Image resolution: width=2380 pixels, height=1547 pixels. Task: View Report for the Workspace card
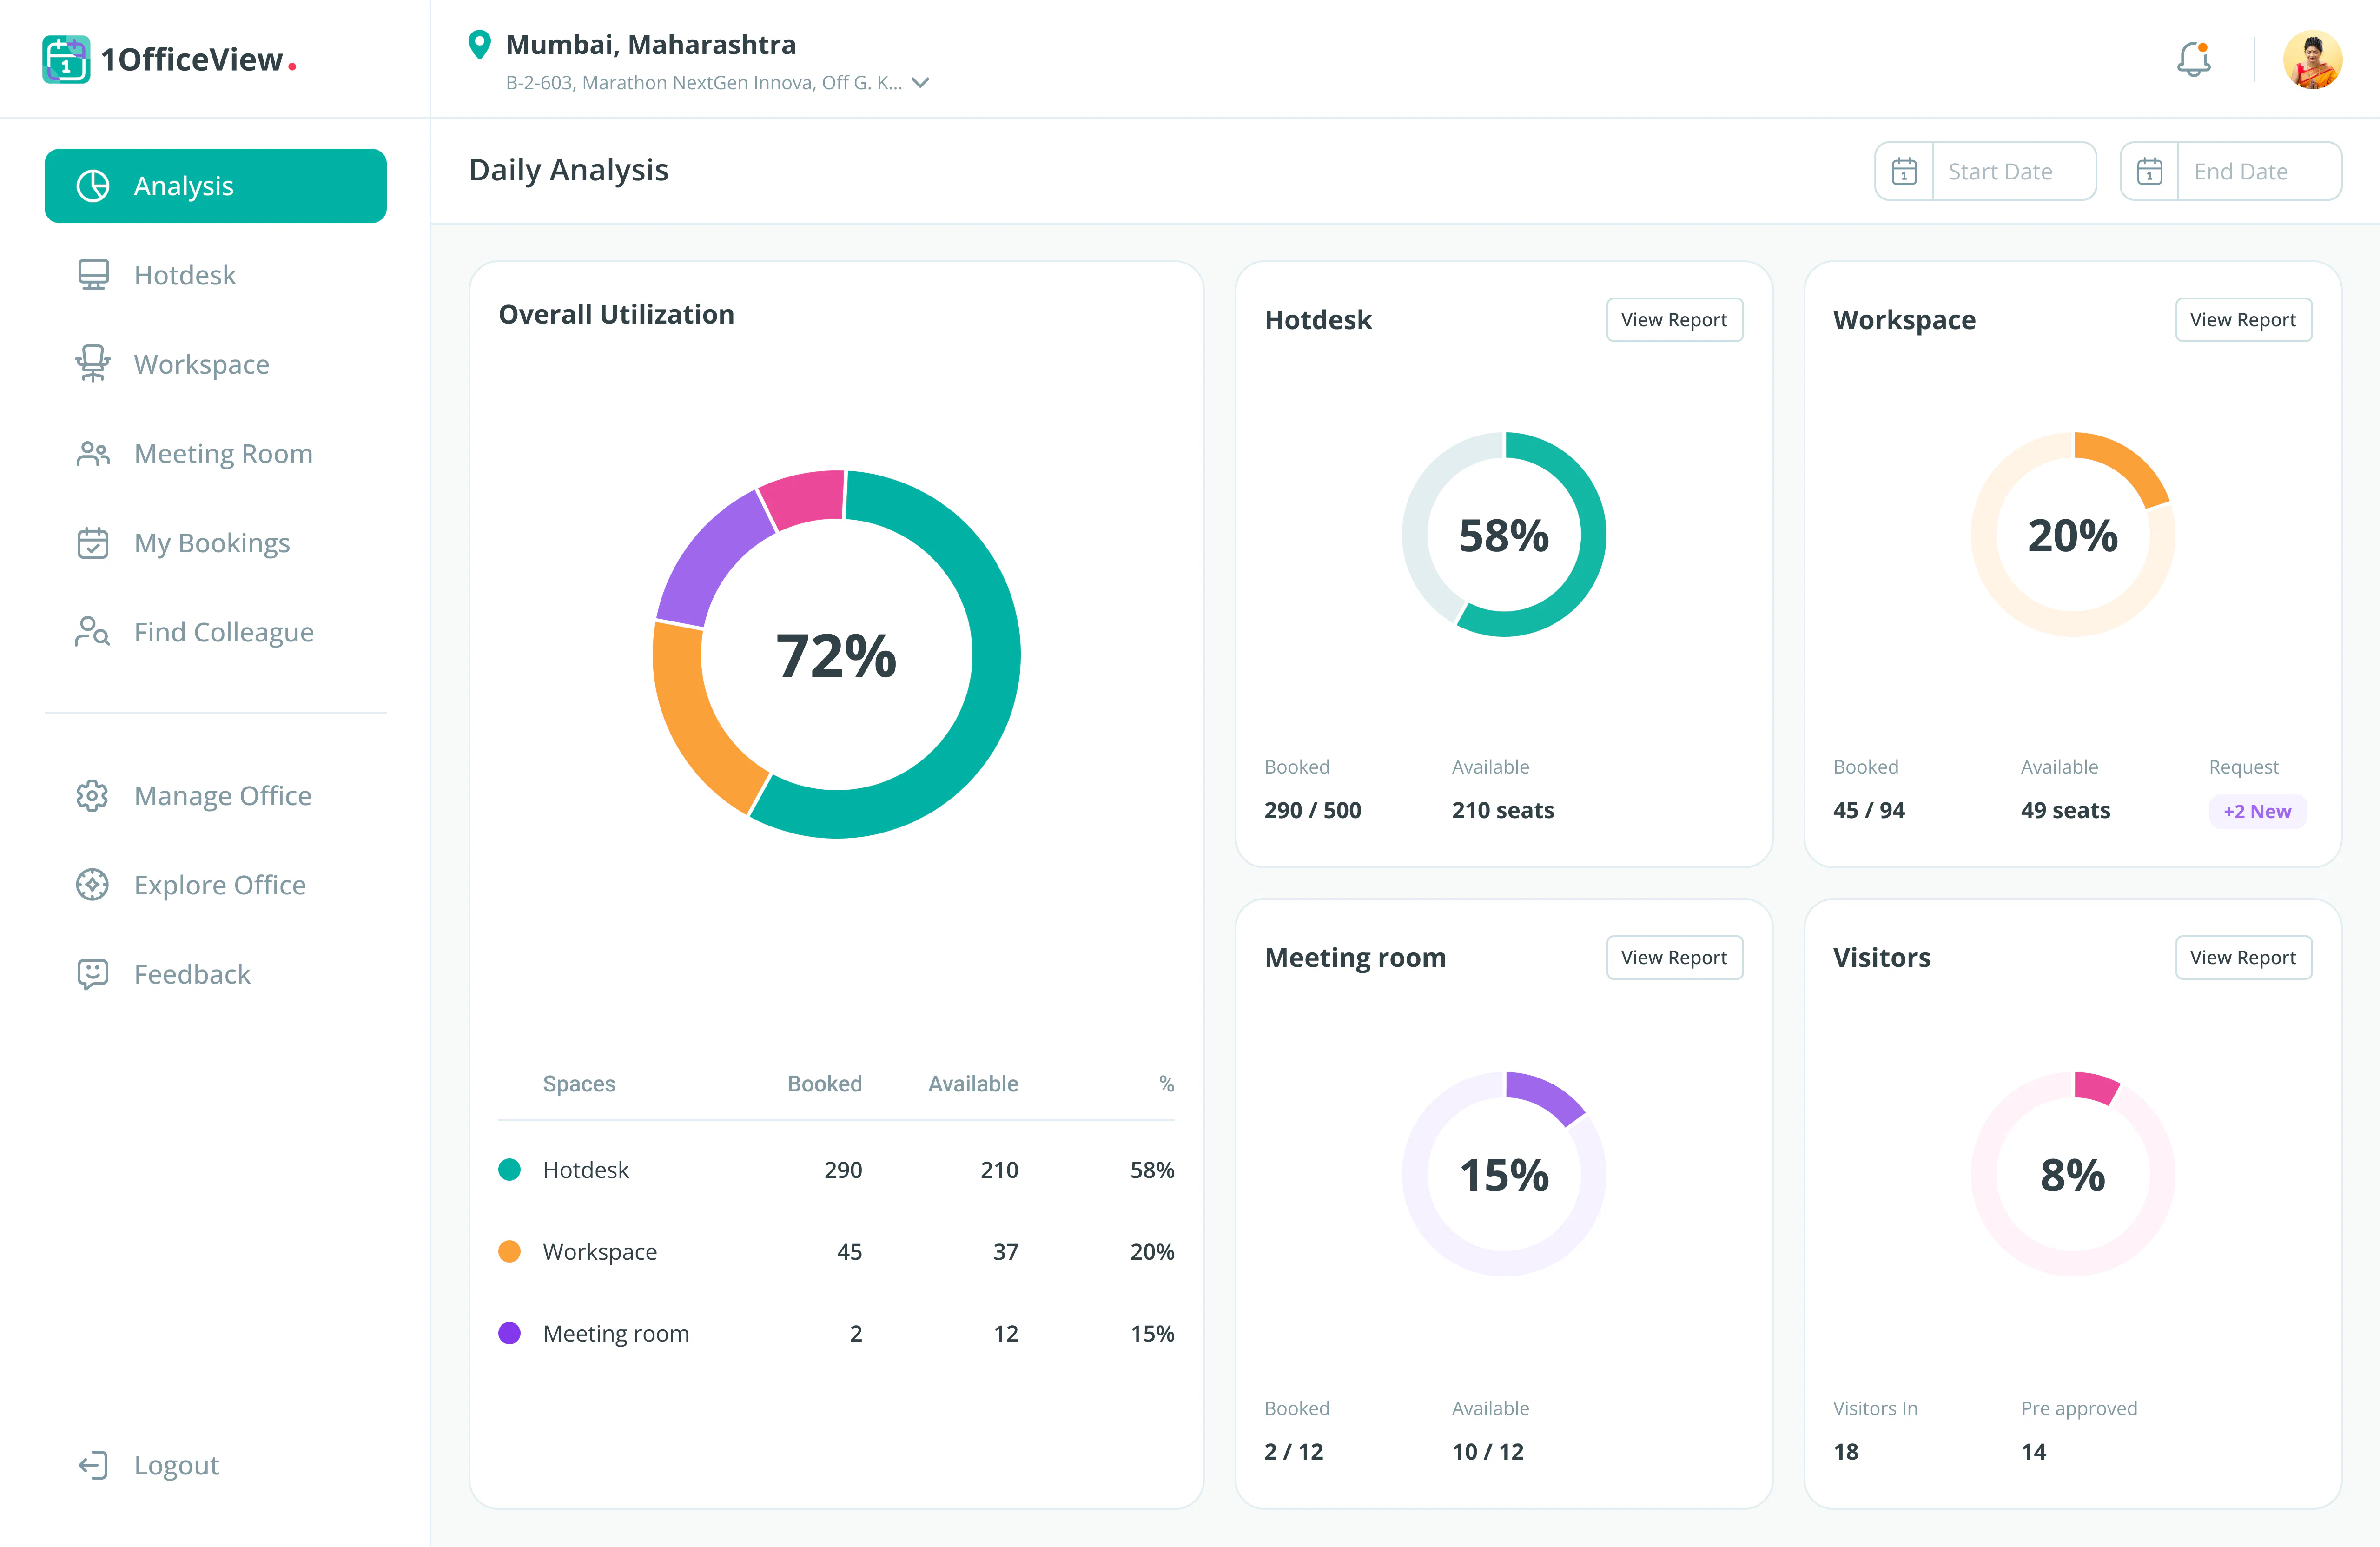point(2243,320)
